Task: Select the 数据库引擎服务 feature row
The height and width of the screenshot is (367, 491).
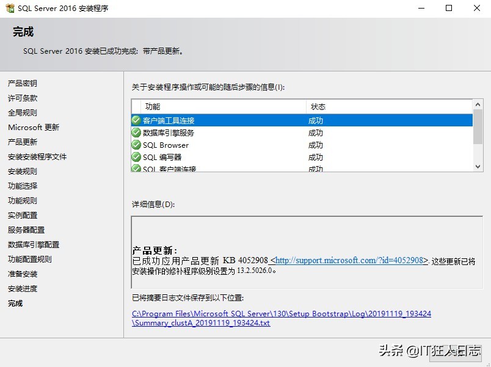Action: tap(302, 133)
